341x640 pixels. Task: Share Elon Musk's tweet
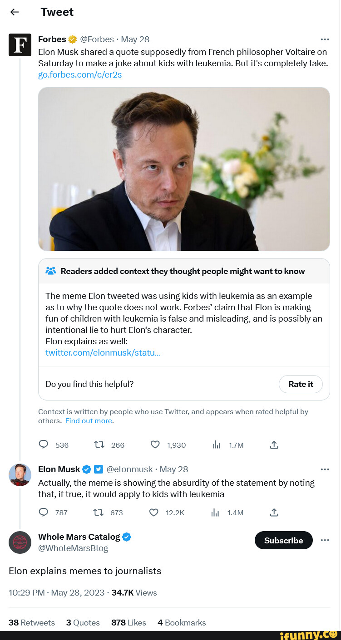pyautogui.click(x=274, y=513)
